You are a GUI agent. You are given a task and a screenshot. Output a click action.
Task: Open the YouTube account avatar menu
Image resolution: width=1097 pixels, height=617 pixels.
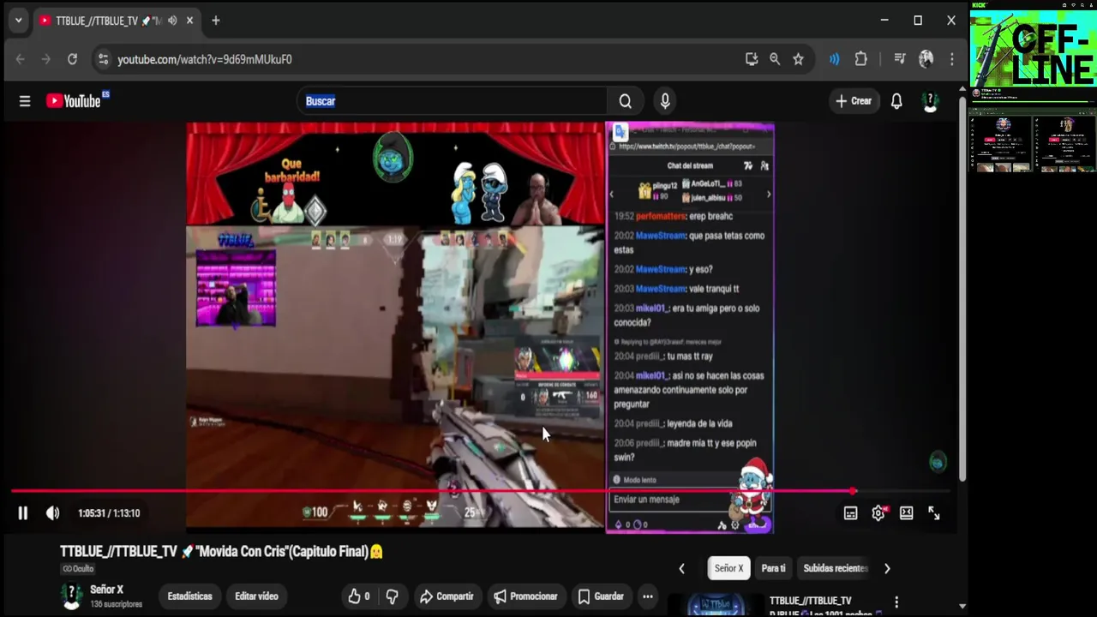[931, 101]
